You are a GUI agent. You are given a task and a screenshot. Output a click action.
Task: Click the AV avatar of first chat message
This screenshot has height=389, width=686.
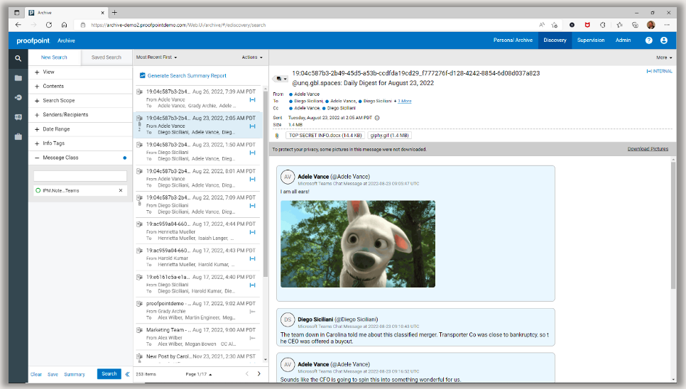click(x=288, y=177)
